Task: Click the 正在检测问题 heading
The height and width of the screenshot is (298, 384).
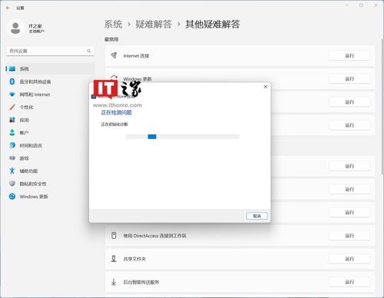Action: coord(117,112)
